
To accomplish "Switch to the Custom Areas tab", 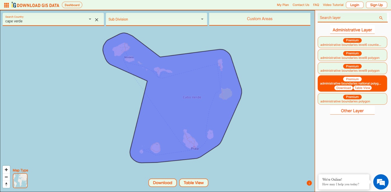I will point(259,19).
